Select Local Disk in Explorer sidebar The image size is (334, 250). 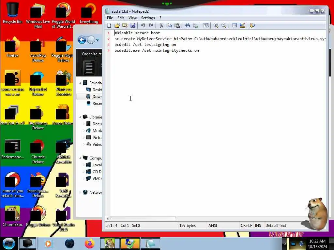pos(94,165)
